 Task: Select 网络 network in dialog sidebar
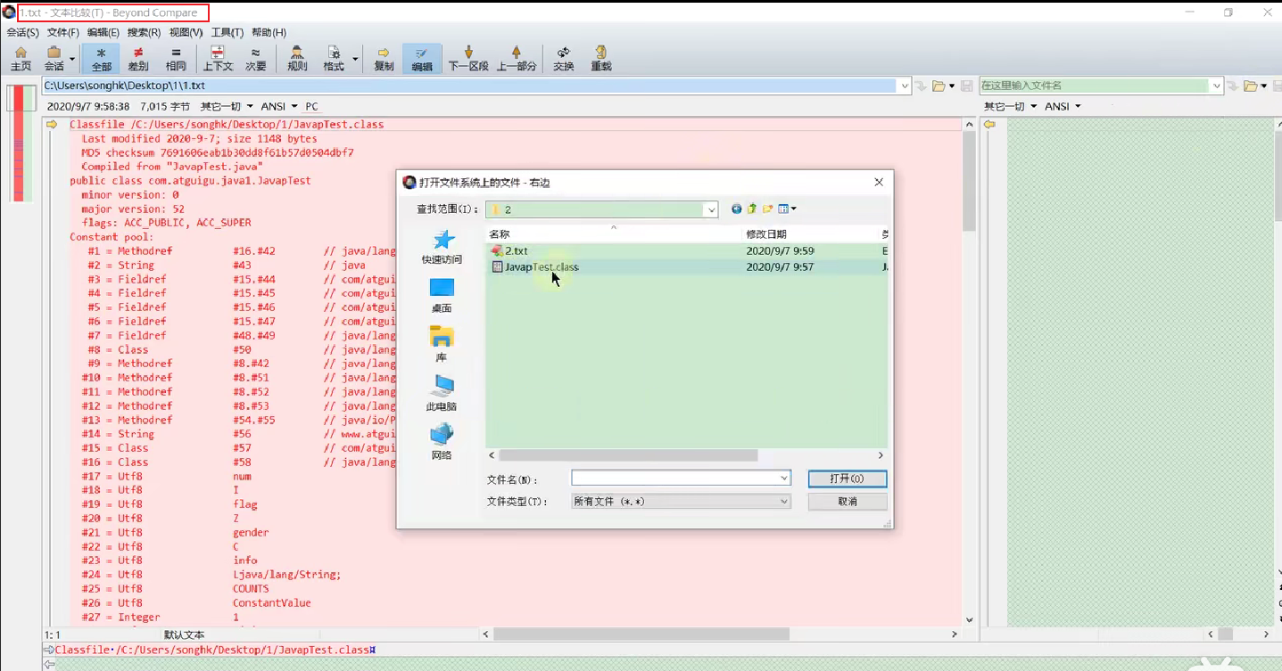pyautogui.click(x=442, y=443)
